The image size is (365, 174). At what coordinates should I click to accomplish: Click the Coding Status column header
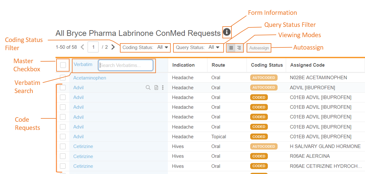coord(267,65)
